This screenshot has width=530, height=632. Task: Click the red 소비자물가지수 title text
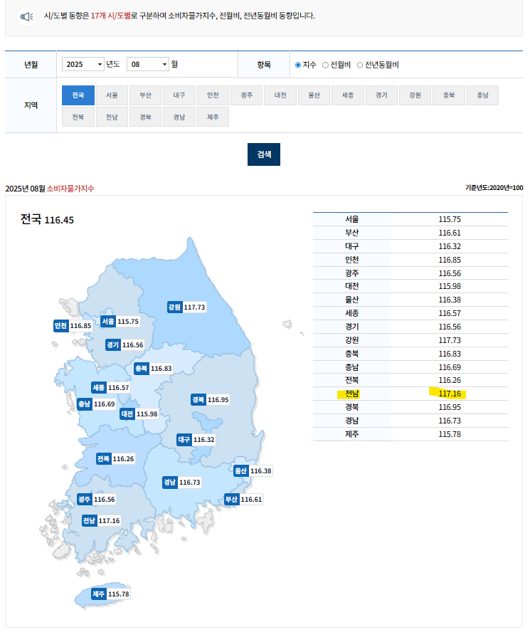pos(70,189)
